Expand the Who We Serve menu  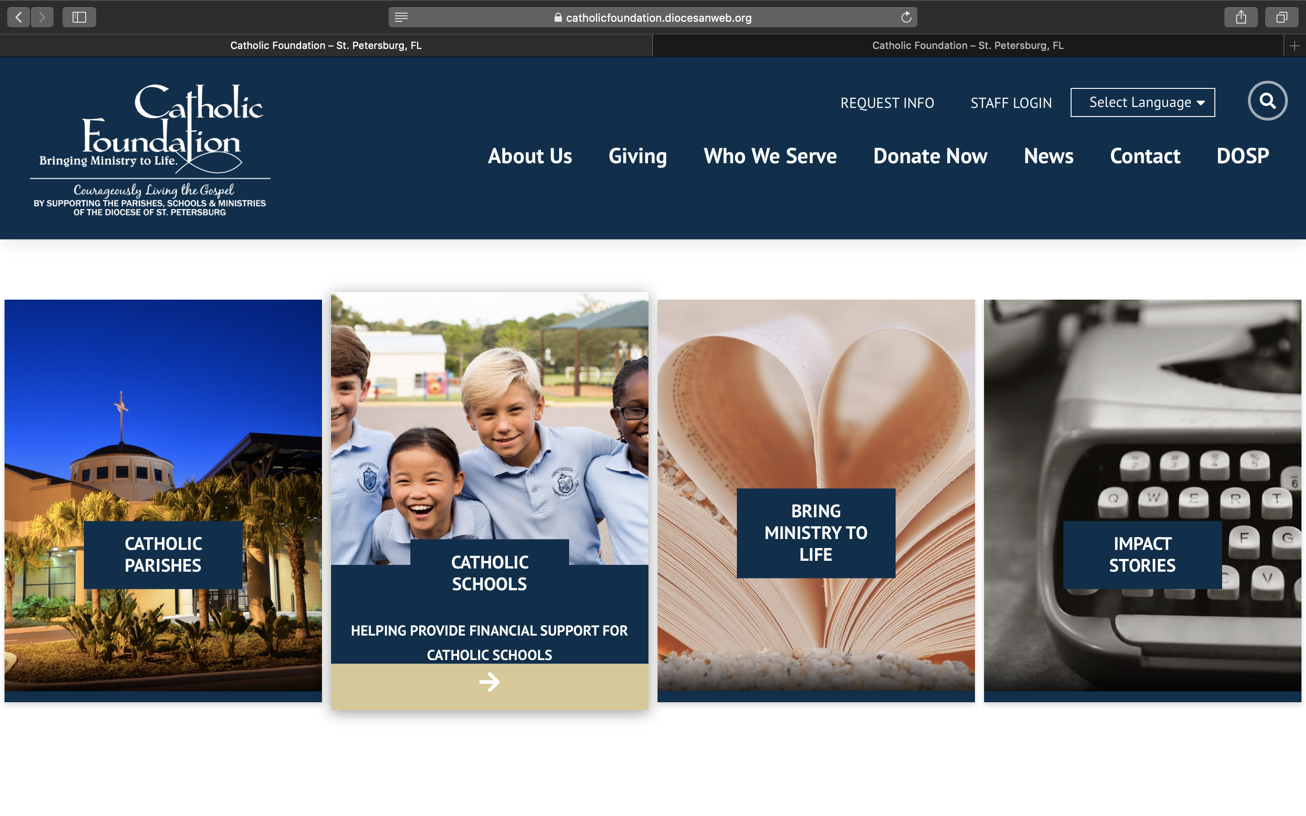pos(770,156)
